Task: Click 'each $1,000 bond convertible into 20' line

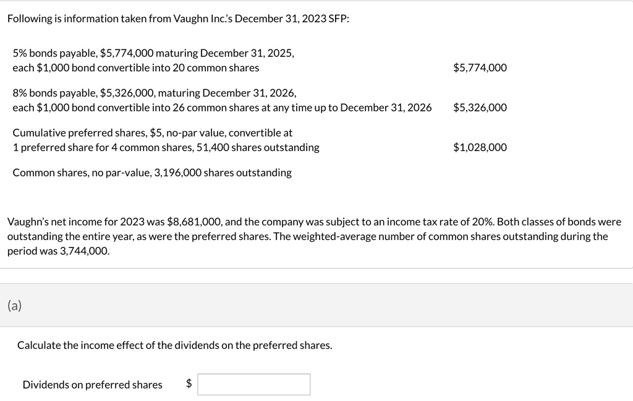Action: (x=136, y=67)
